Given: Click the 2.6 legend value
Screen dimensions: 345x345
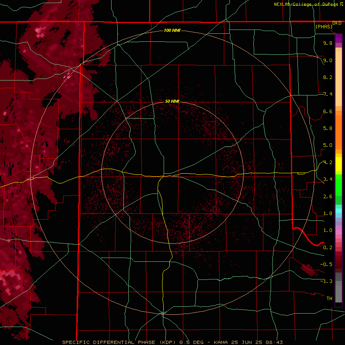Looking at the screenshot, I should pyautogui.click(x=328, y=197).
